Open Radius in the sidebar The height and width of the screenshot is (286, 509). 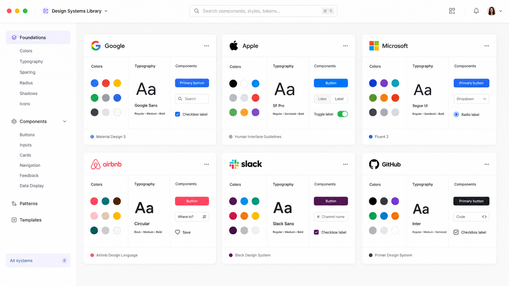pyautogui.click(x=26, y=83)
